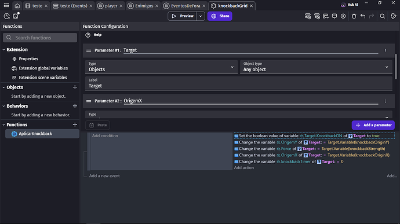Viewport: 400px width, 224px height.
Task: Launch the Preview
Action: 182,16
